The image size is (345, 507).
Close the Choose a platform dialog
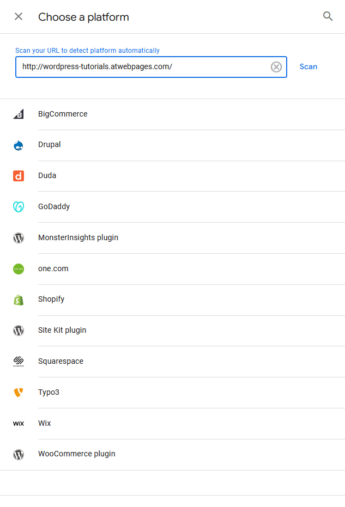tap(18, 16)
